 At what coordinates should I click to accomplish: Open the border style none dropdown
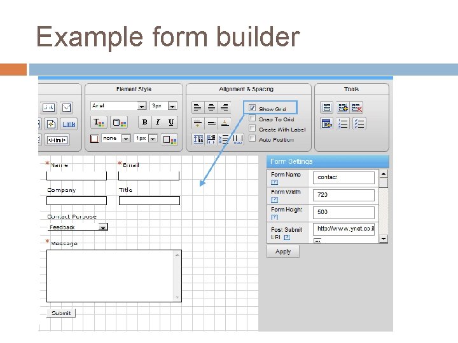126,138
